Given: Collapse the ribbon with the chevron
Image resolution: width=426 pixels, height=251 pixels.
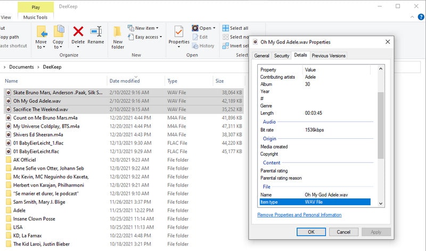Looking at the screenshot, I should pos(412,17).
